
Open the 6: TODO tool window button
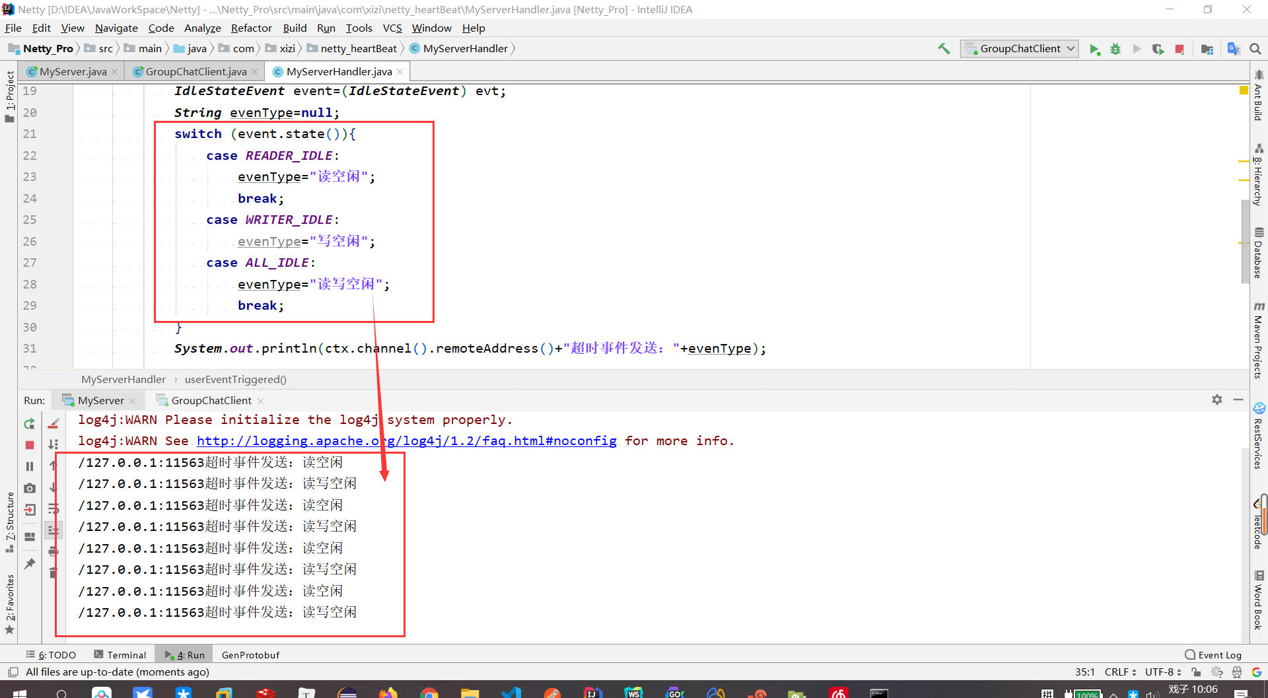click(x=51, y=655)
